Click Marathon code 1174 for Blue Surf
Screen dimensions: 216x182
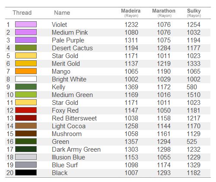click(164, 165)
